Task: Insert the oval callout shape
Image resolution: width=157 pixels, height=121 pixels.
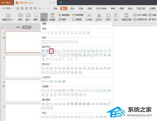Action: point(51,117)
